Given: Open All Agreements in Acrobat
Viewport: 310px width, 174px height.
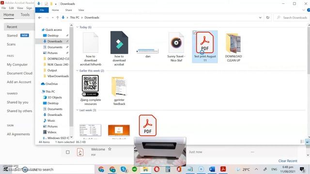Looking at the screenshot, I should pyautogui.click(x=18, y=134).
